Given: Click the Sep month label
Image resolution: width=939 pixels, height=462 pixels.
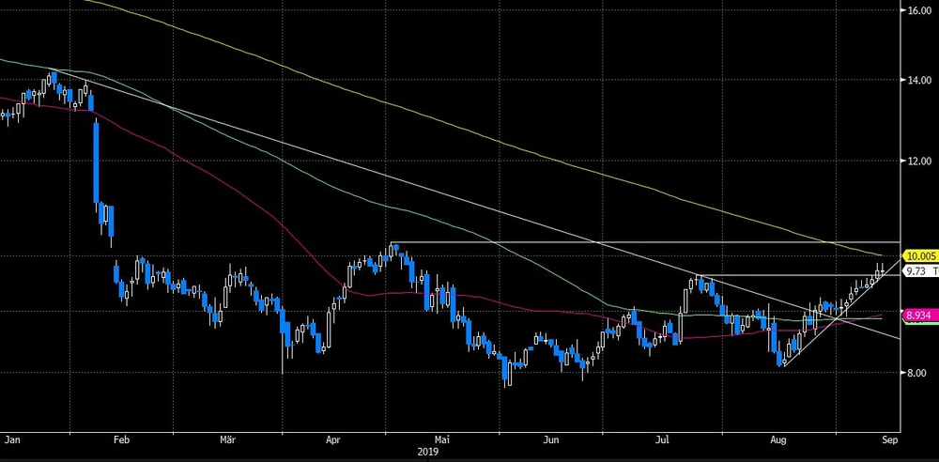Looking at the screenshot, I should pyautogui.click(x=891, y=439).
